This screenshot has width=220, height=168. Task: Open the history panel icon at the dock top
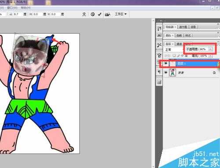[x=159, y=29]
